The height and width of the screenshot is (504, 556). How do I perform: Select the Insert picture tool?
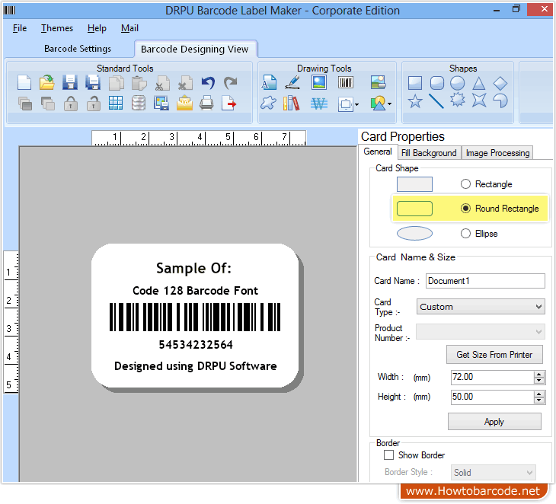click(x=319, y=82)
